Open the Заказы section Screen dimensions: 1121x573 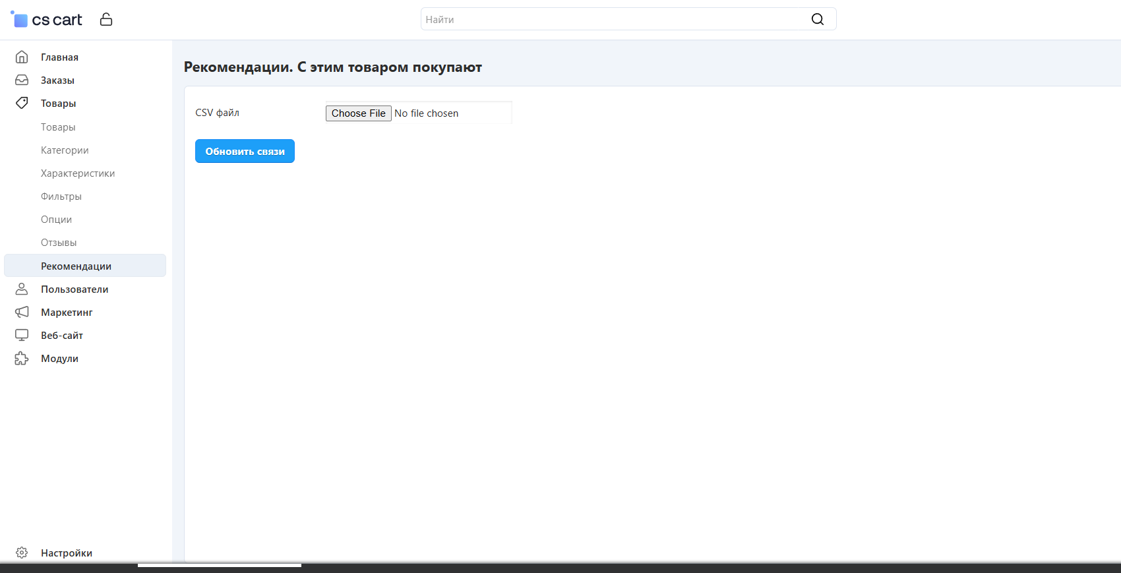click(57, 80)
